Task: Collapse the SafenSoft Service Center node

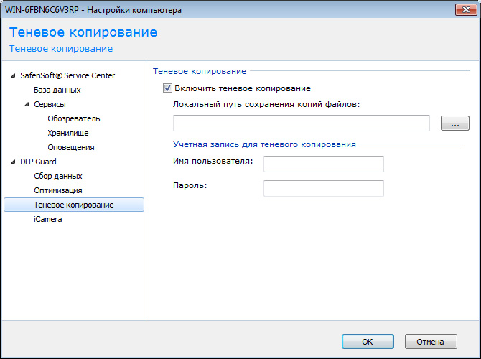Action: coord(12,75)
